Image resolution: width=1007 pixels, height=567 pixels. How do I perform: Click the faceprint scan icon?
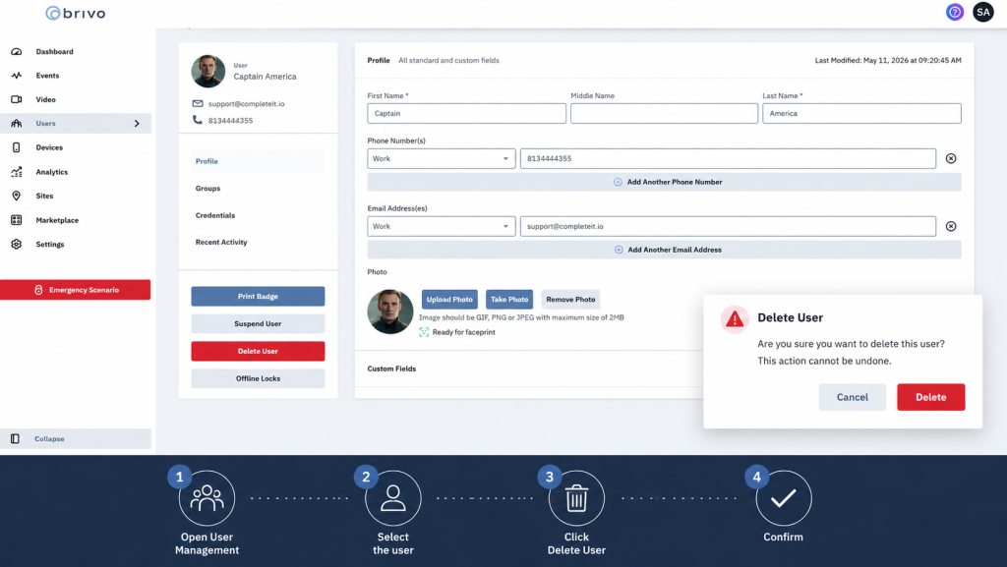pos(424,332)
